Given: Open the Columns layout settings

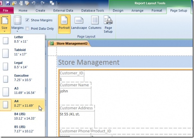Looking at the screenshot, I should (x=95, y=23).
